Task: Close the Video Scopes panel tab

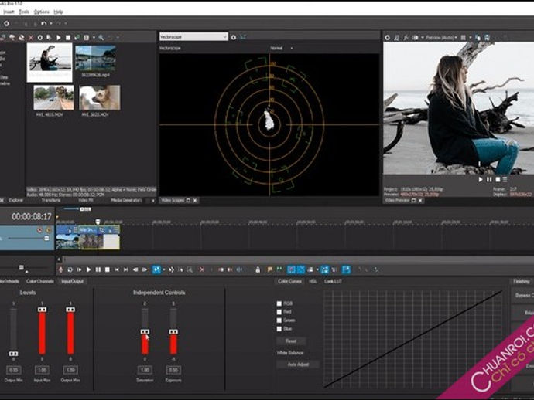Action: [195, 200]
